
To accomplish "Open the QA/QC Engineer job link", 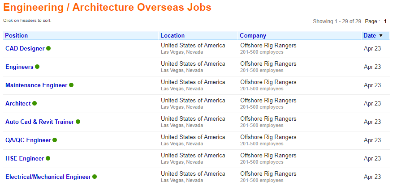I will (28, 140).
